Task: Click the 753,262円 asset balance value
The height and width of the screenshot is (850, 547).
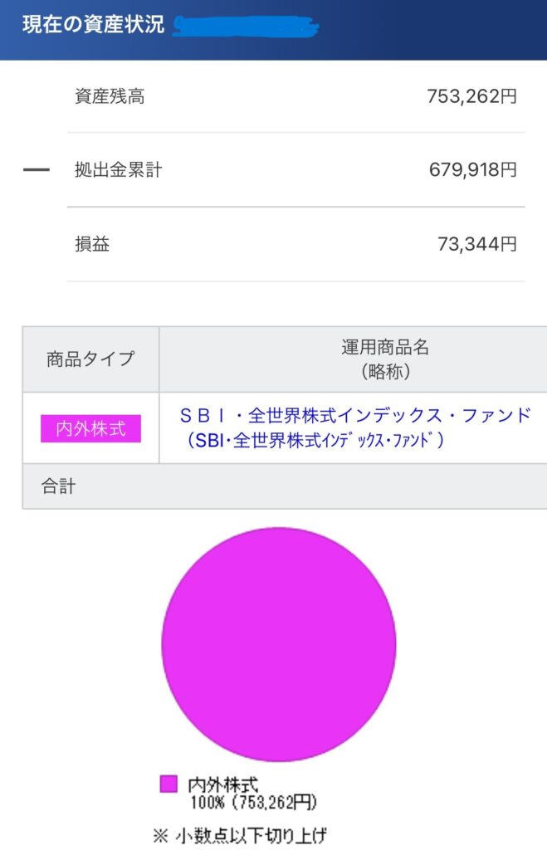Action: (471, 96)
